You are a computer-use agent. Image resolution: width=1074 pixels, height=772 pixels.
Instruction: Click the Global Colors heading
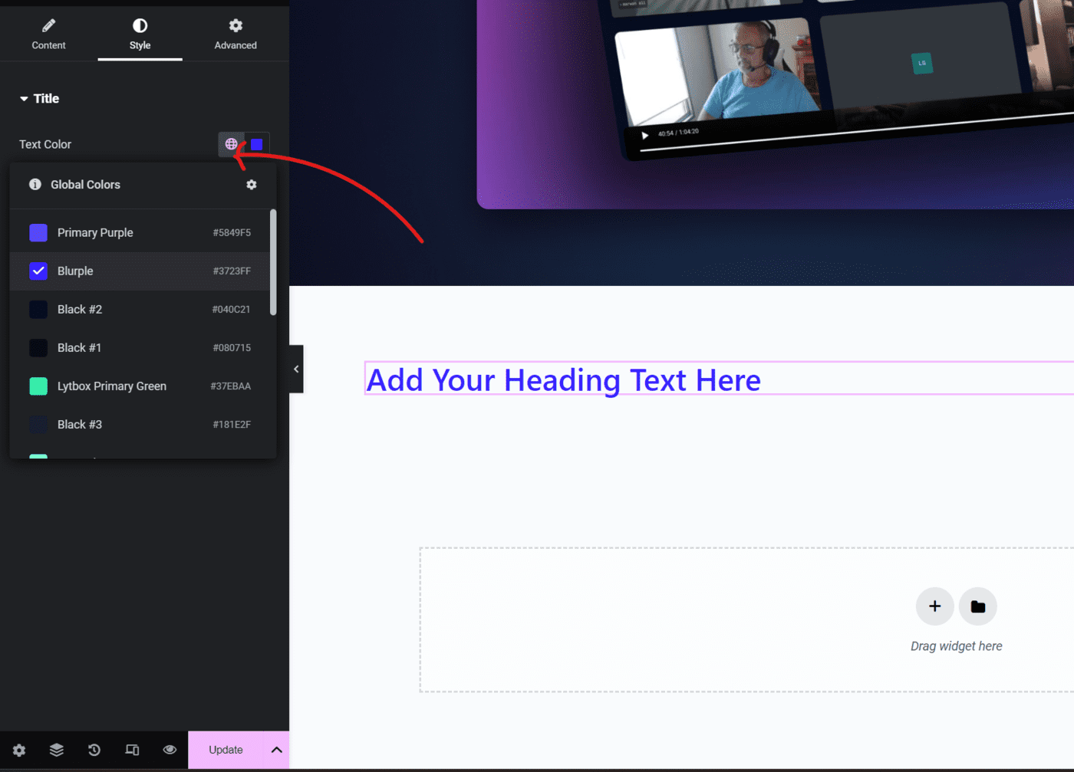(x=85, y=185)
